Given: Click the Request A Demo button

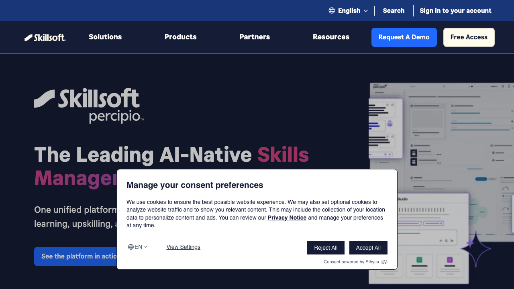Looking at the screenshot, I should click(x=404, y=37).
